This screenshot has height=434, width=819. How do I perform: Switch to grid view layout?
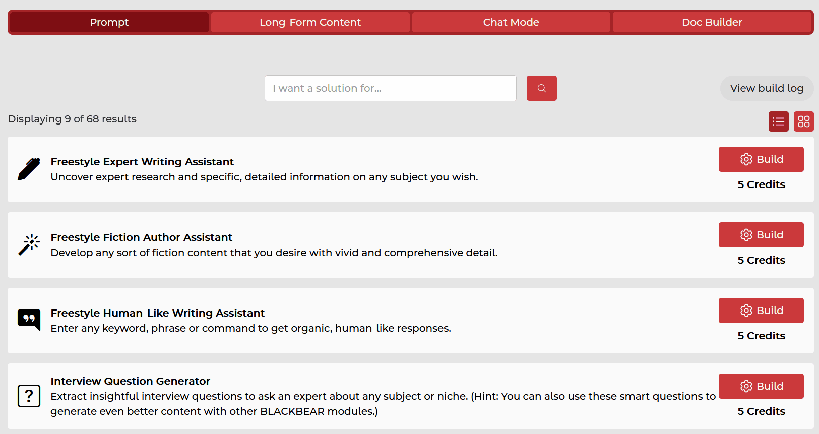tap(803, 121)
